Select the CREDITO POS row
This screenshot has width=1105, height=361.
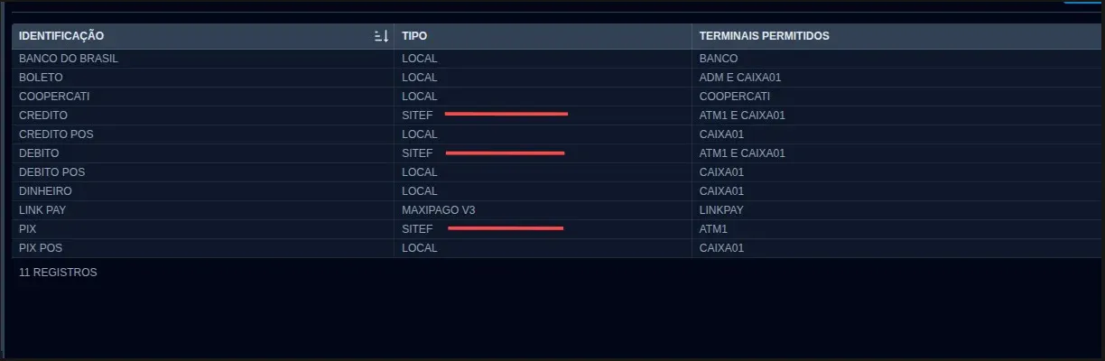pos(56,134)
